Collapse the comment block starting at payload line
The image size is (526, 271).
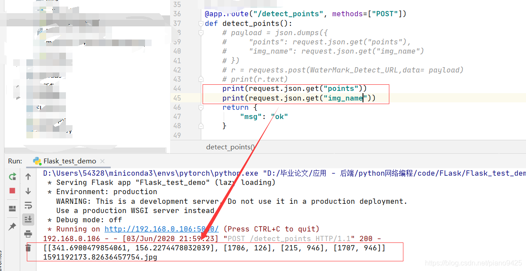(201, 33)
